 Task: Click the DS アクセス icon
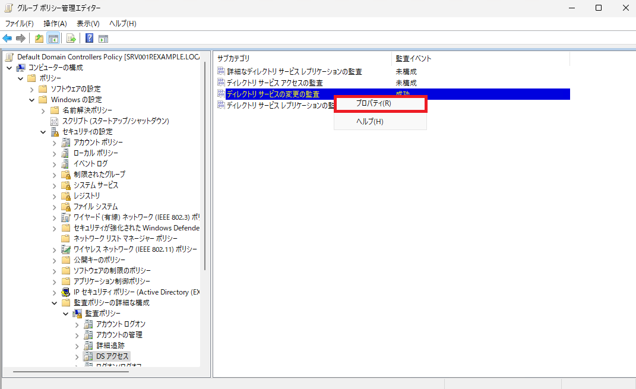tap(88, 356)
